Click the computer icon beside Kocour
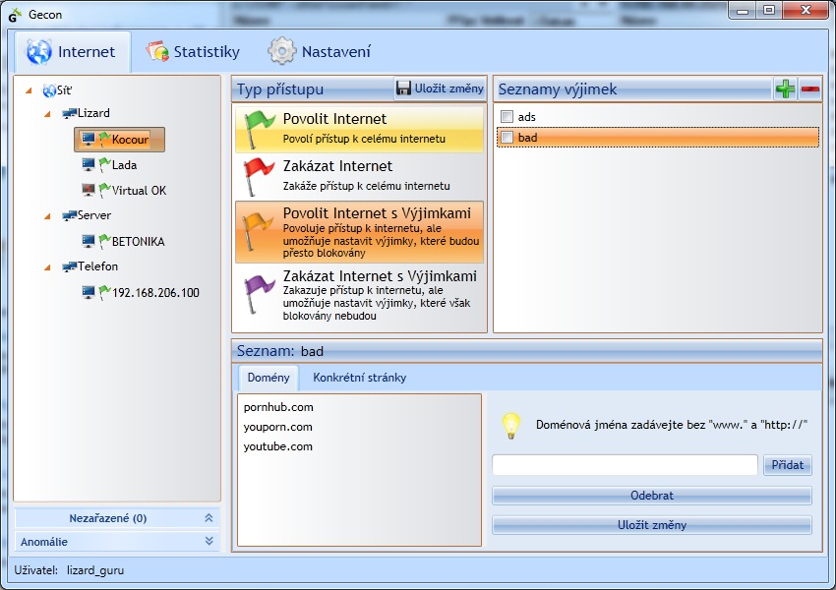 [88, 139]
